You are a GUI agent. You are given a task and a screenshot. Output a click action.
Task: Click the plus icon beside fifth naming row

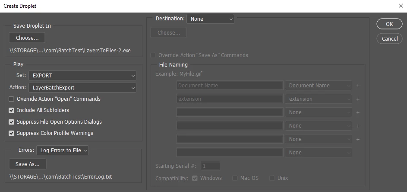click(358, 139)
